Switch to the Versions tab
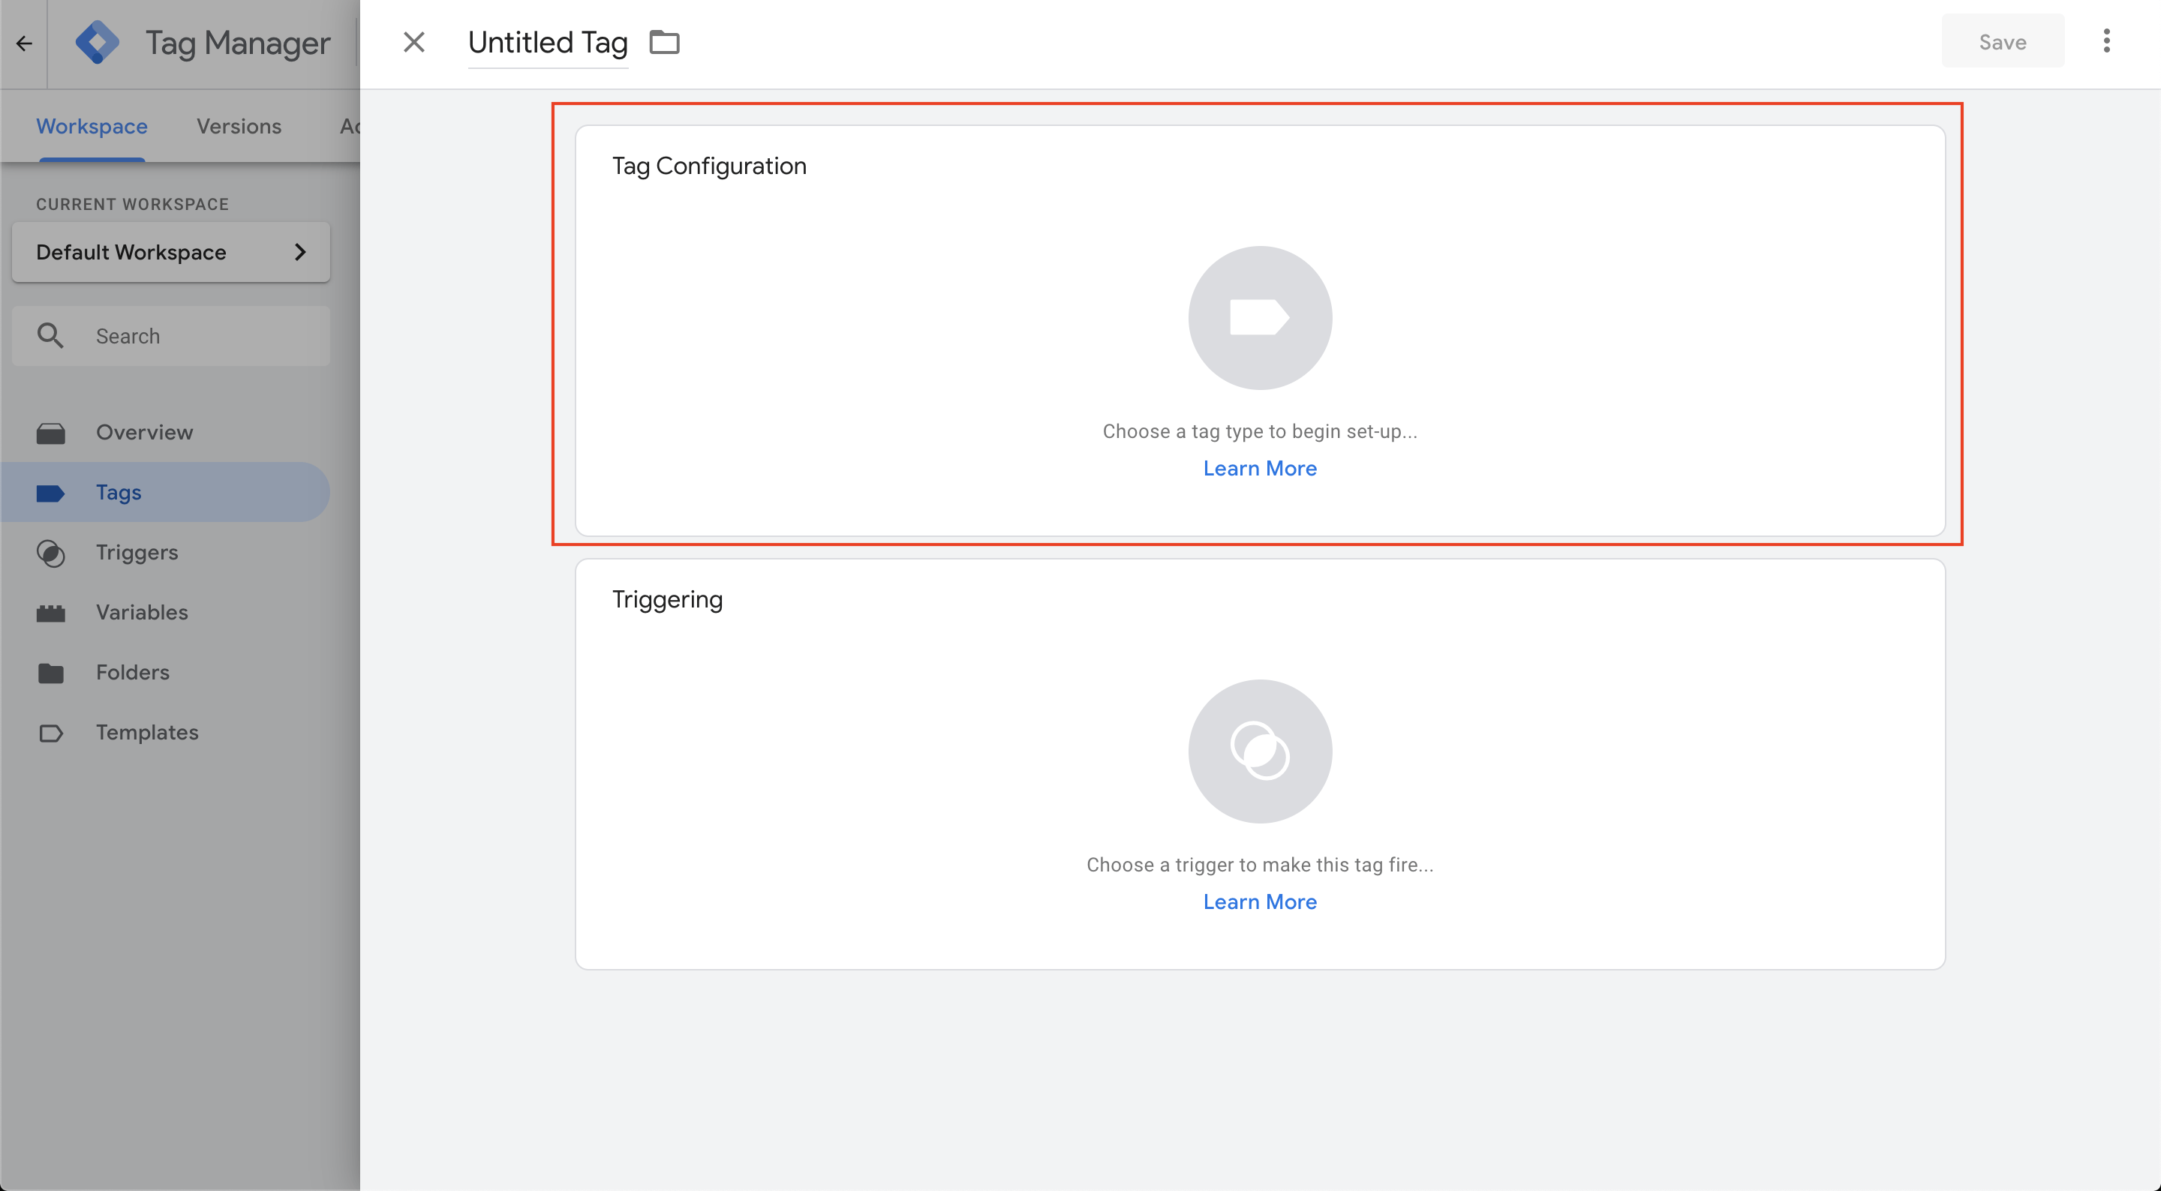The image size is (2161, 1191). [x=239, y=126]
